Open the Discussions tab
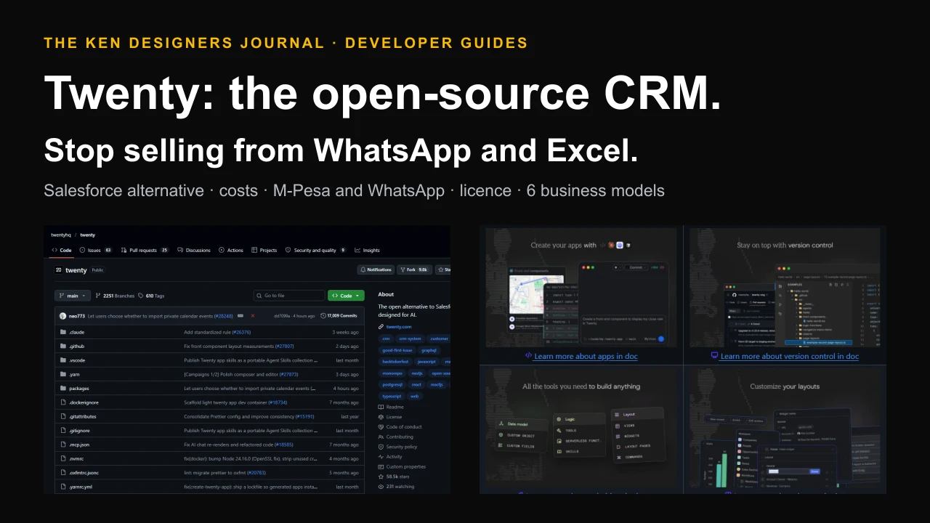 [194, 250]
